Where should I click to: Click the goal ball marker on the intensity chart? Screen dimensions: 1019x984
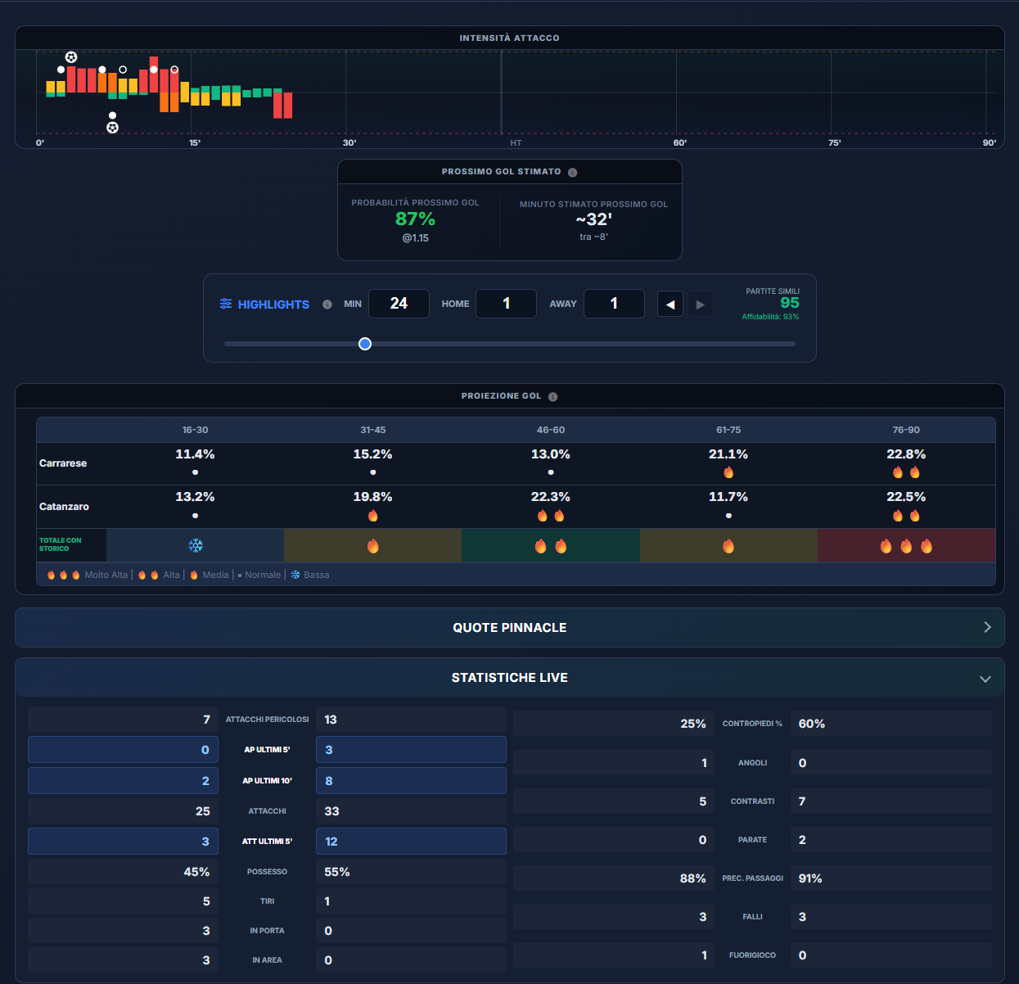coord(70,57)
